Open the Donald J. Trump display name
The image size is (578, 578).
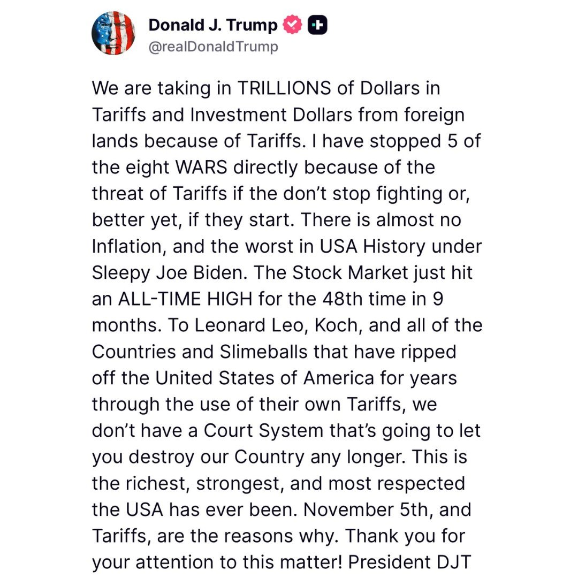213,25
